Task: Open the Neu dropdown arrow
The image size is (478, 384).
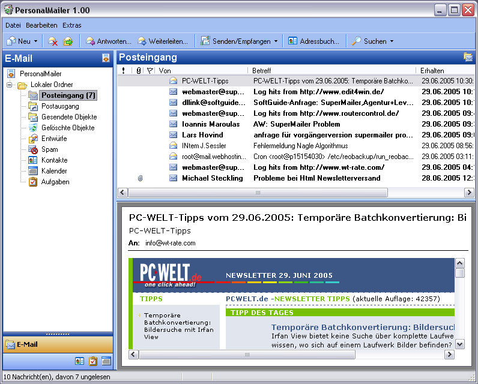Action: coord(35,41)
